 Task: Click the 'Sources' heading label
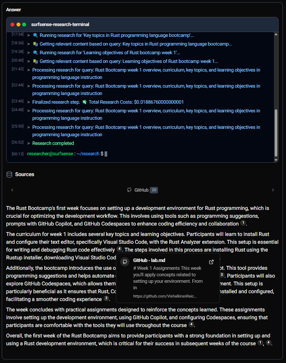[x=25, y=174]
